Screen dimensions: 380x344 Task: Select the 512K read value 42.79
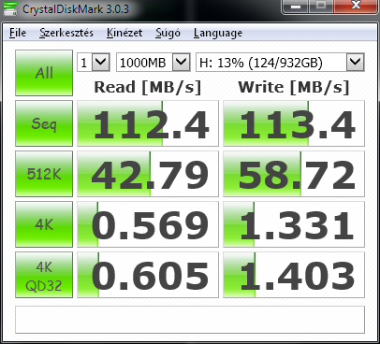coord(148,174)
